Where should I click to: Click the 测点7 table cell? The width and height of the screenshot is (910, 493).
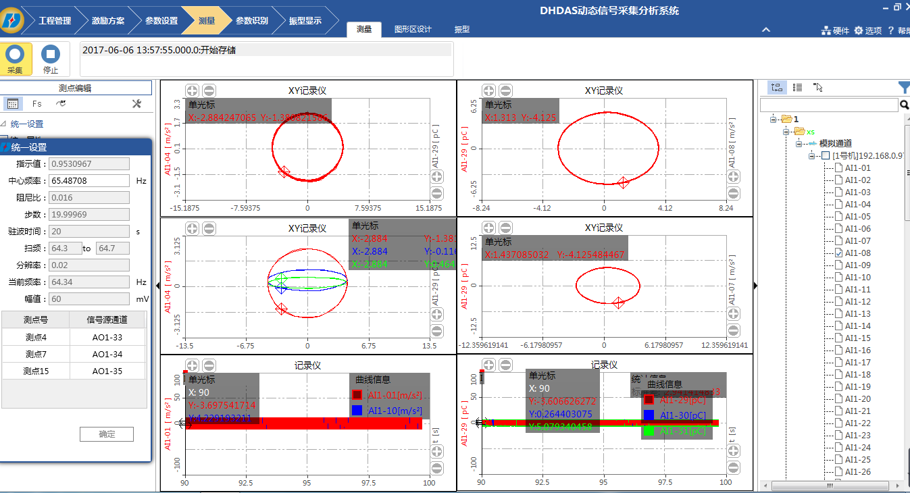[36, 354]
